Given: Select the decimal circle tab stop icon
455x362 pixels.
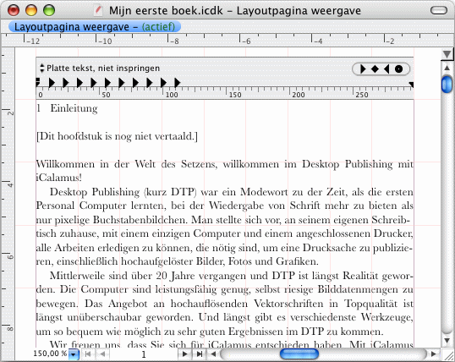Looking at the screenshot, I should [x=399, y=69].
